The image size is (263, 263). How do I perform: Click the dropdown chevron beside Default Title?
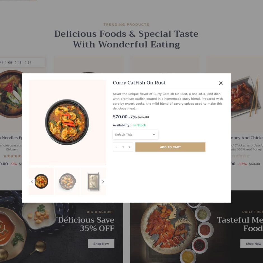pos(154,135)
